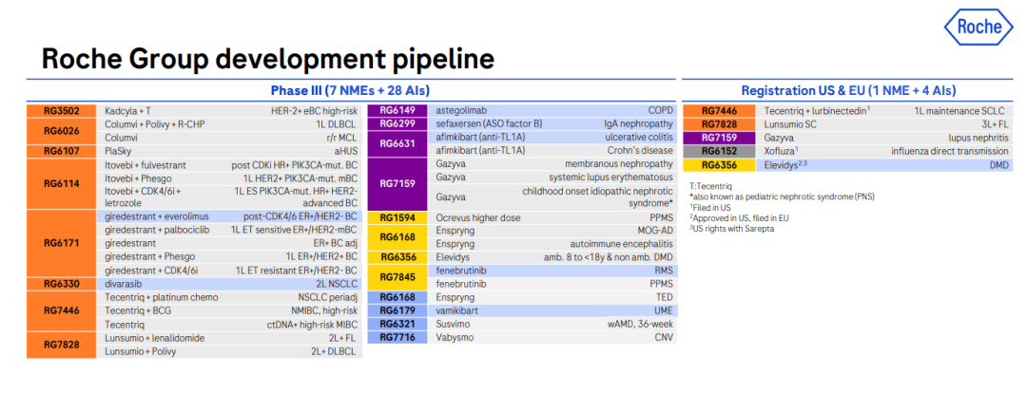Click the 'Vabysmo' entry

point(454,337)
